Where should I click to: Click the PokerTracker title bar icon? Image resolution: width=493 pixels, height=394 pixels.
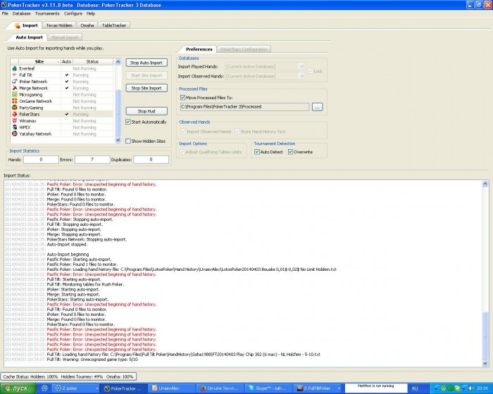(x=4, y=5)
